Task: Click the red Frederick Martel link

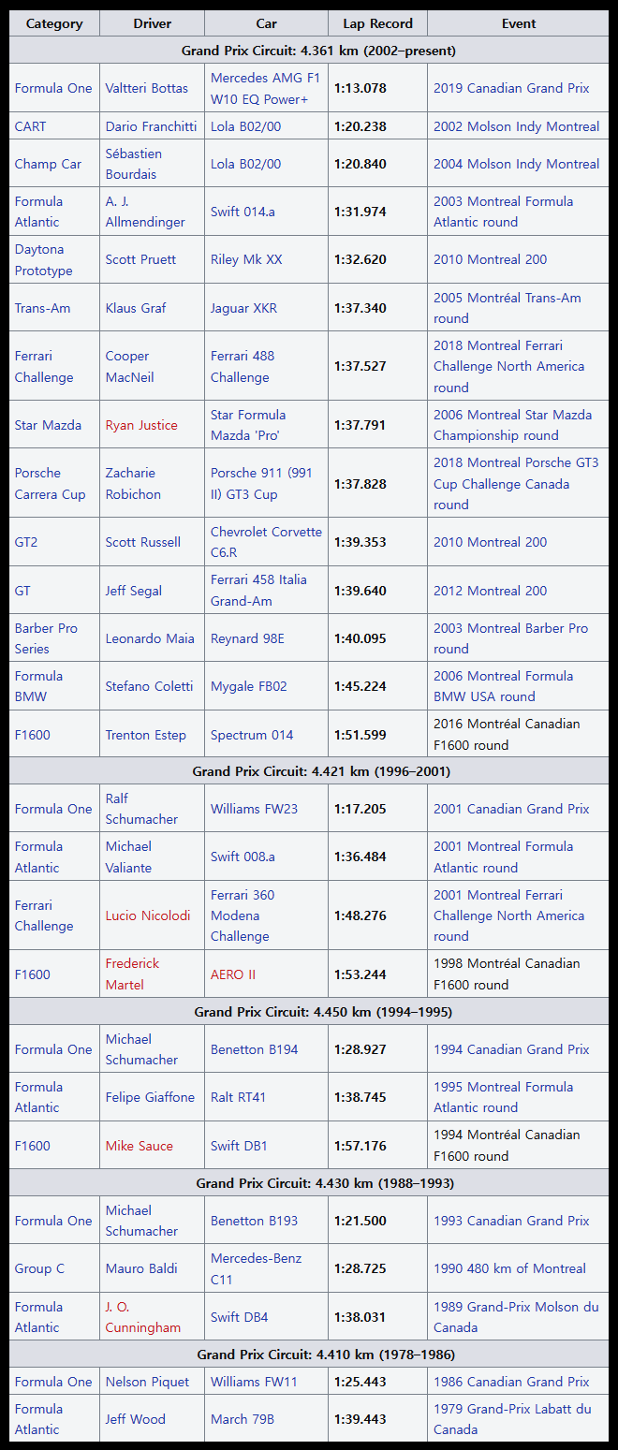Action: (x=132, y=974)
